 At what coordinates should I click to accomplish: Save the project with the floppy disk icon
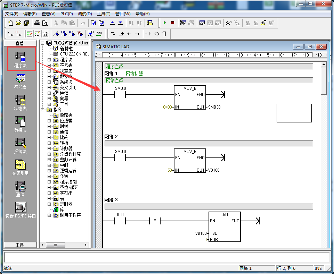(26, 23)
